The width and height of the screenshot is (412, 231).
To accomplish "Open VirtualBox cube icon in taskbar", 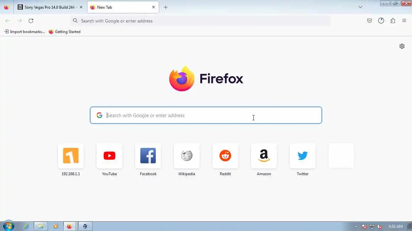I will (x=85, y=226).
